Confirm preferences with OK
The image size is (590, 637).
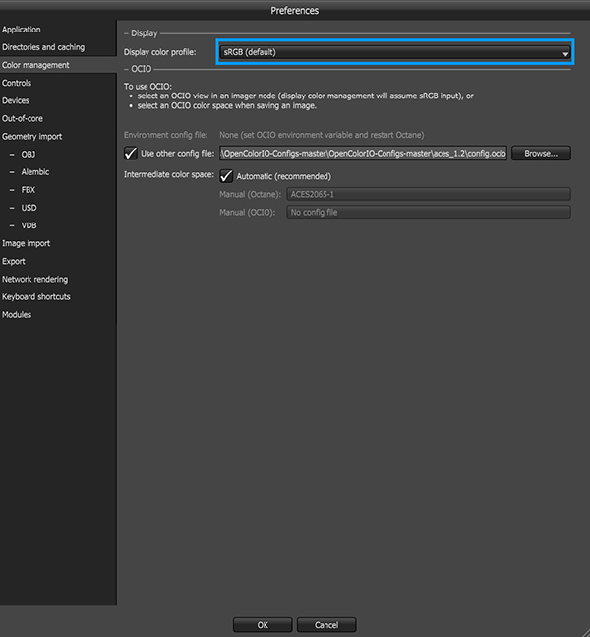pyautogui.click(x=263, y=625)
